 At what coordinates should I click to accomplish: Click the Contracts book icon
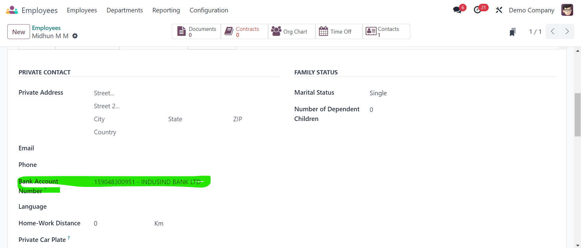[229, 31]
